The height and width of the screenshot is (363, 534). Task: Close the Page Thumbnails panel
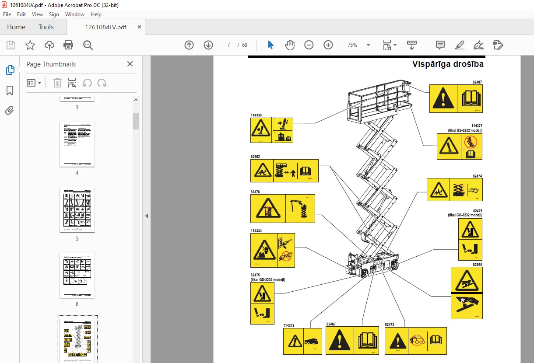[130, 64]
